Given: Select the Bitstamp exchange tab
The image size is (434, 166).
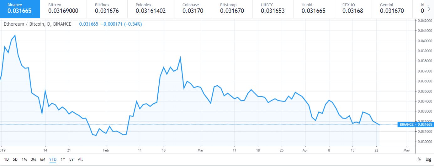Looking at the screenshot, I should coord(232,8).
